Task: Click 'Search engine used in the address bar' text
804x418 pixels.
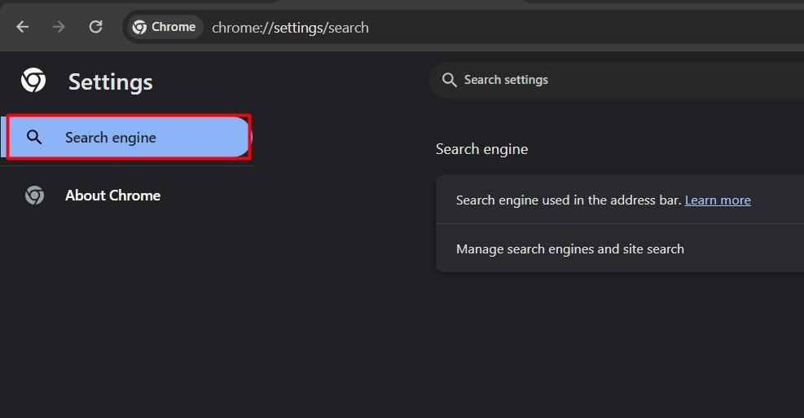Action: tap(568, 200)
